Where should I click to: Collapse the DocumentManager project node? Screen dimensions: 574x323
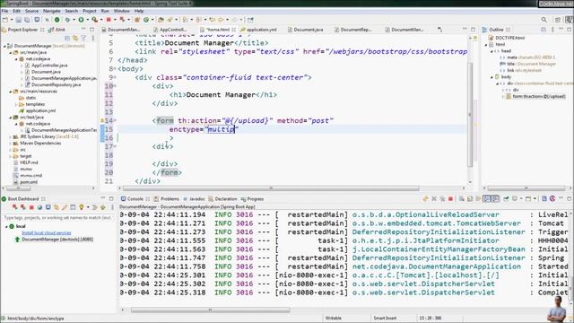click(x=4, y=46)
